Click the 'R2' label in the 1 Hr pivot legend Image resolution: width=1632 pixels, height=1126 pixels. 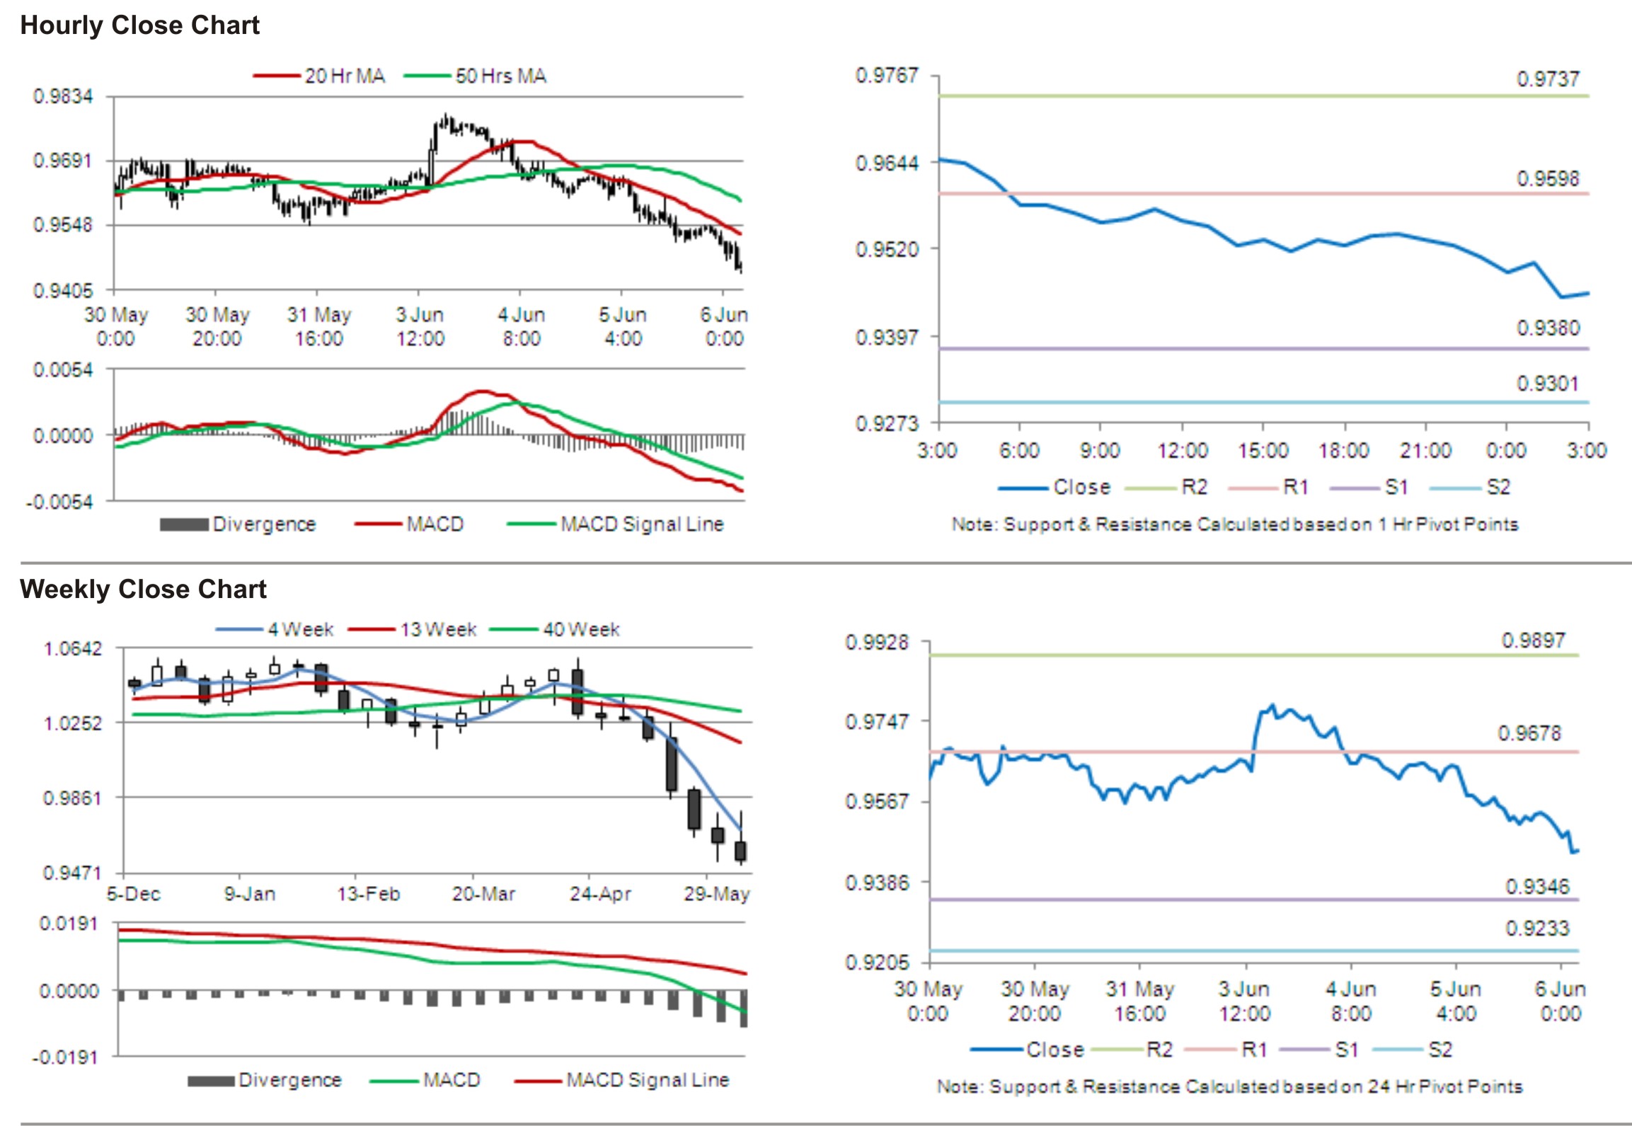click(x=1194, y=487)
